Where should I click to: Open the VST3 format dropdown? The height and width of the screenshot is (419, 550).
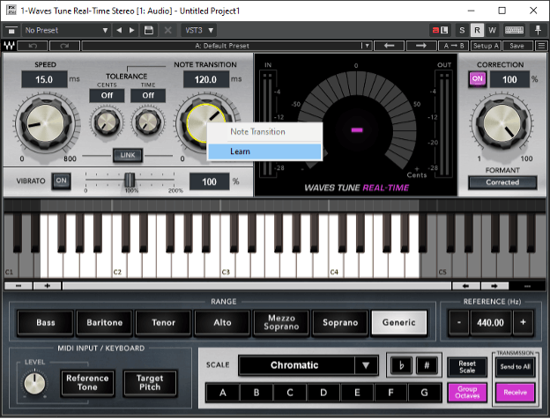click(x=199, y=31)
